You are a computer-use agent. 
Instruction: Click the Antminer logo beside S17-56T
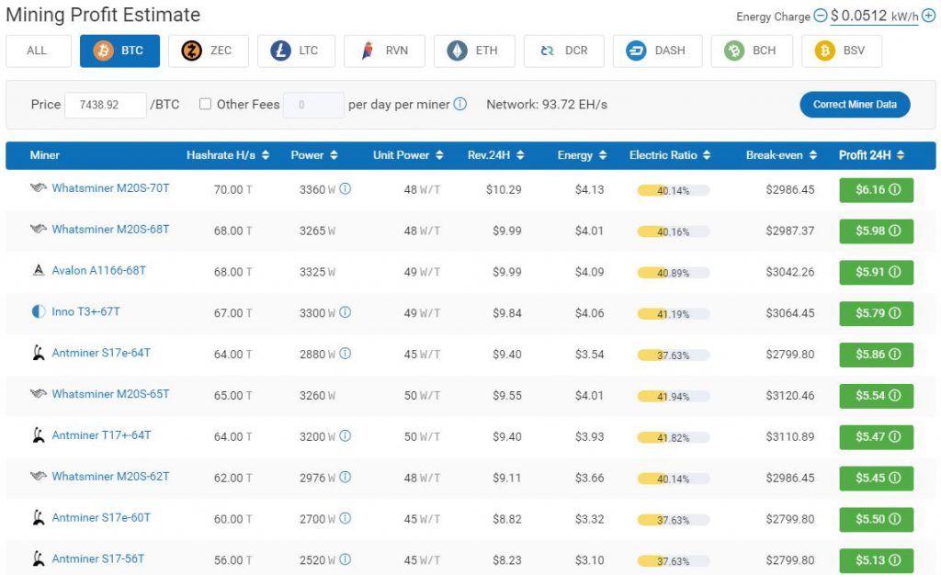pos(39,559)
